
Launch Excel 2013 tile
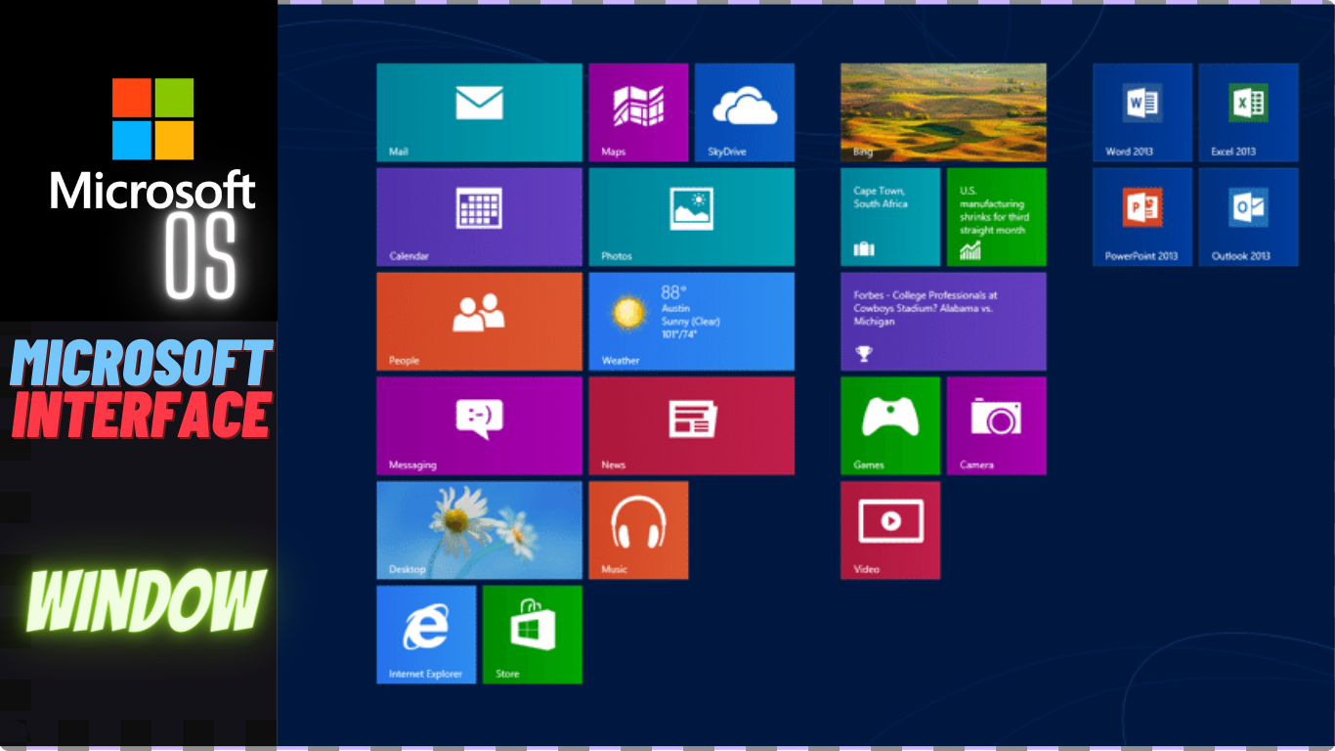point(1249,112)
